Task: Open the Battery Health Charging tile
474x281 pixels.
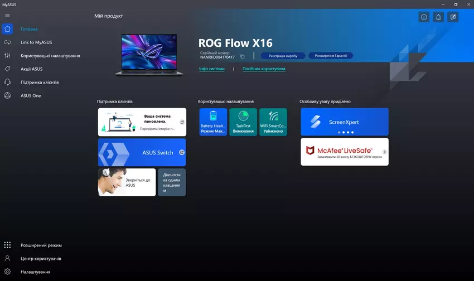Action: (x=213, y=122)
